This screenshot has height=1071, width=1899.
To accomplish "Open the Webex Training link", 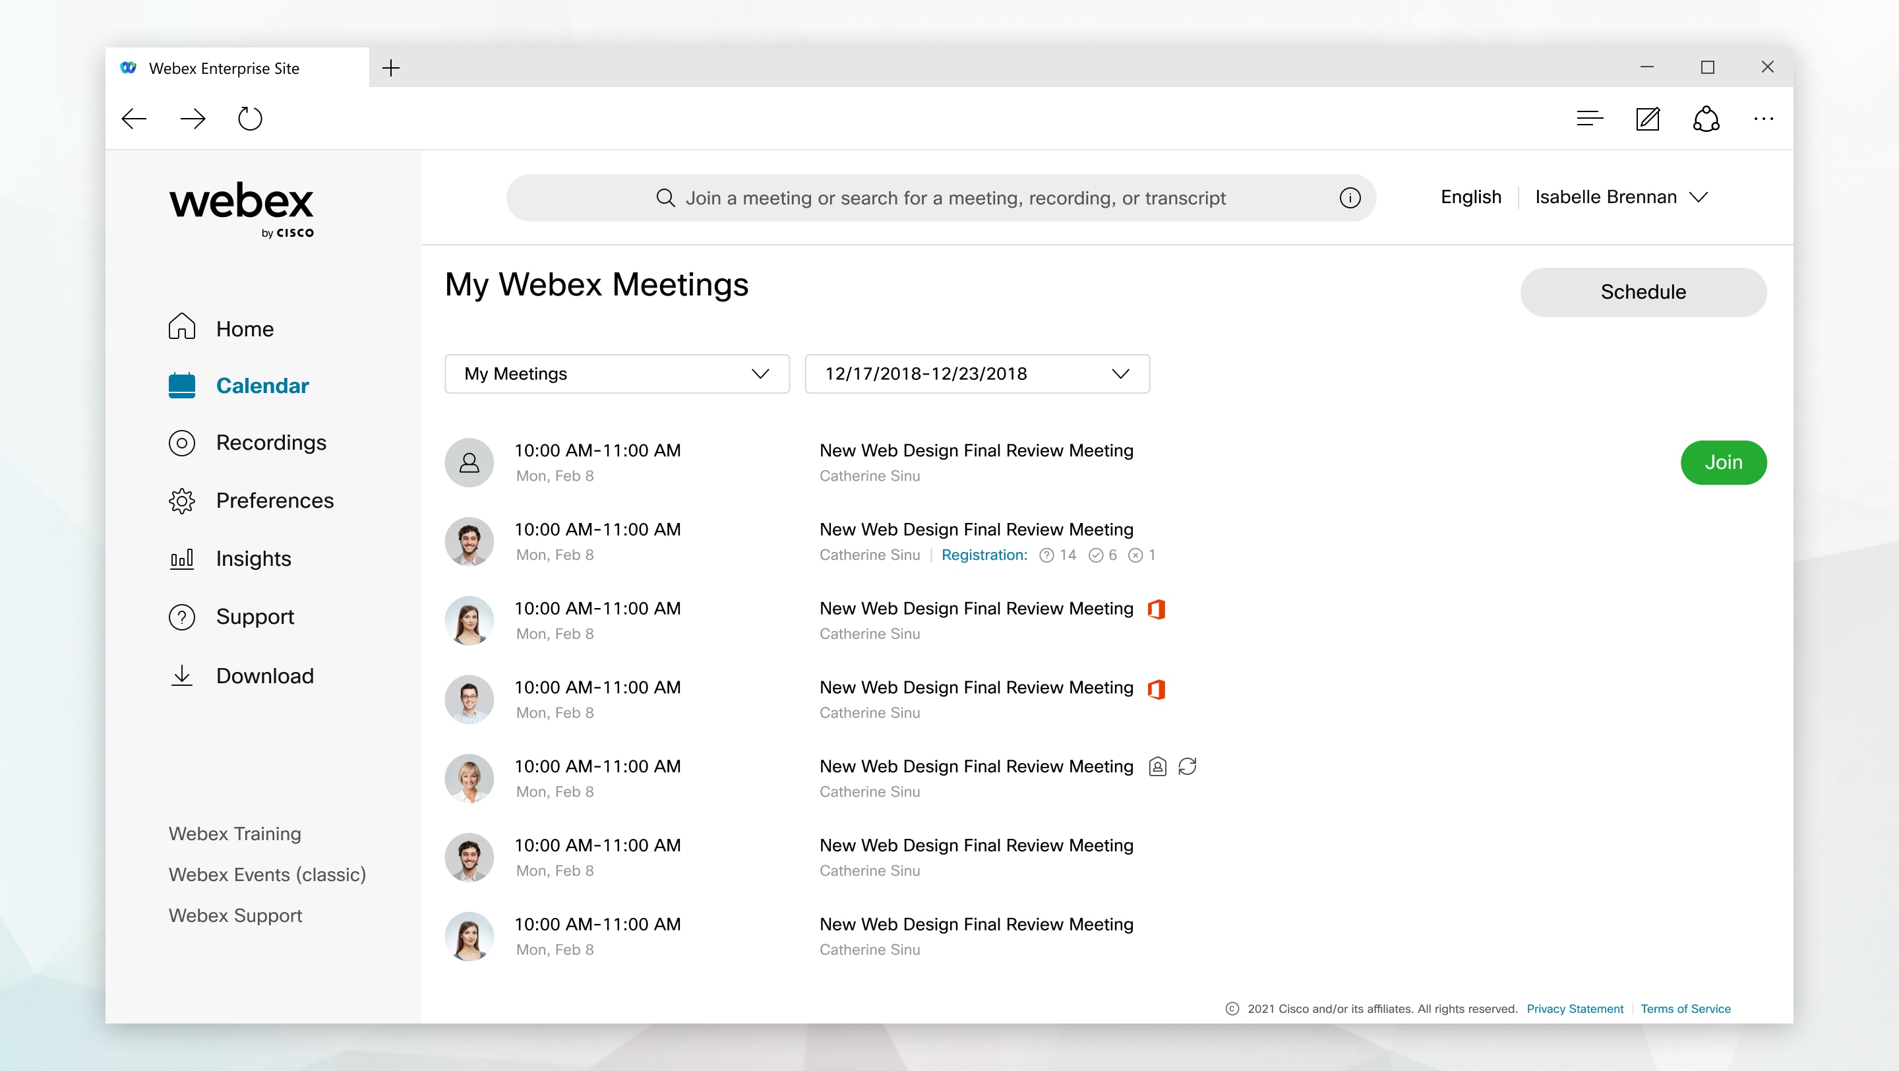I will tap(235, 834).
